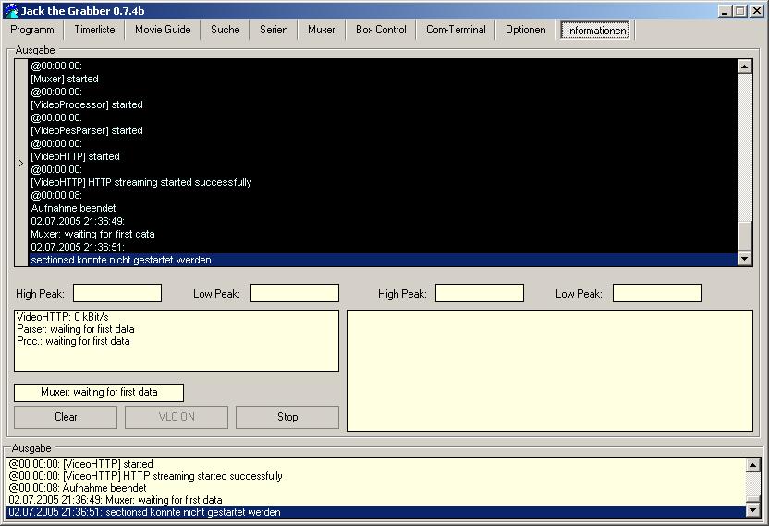Select bottom log row '@00:00:00: [VideoHTTP] started'
Viewport: 769px width, 526px height.
(x=376, y=464)
